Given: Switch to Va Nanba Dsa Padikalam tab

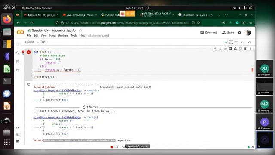Looking at the screenshot, I should click(x=157, y=15).
